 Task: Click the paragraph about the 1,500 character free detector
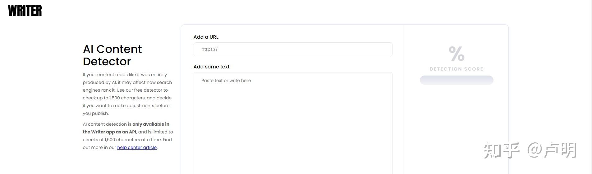click(127, 94)
